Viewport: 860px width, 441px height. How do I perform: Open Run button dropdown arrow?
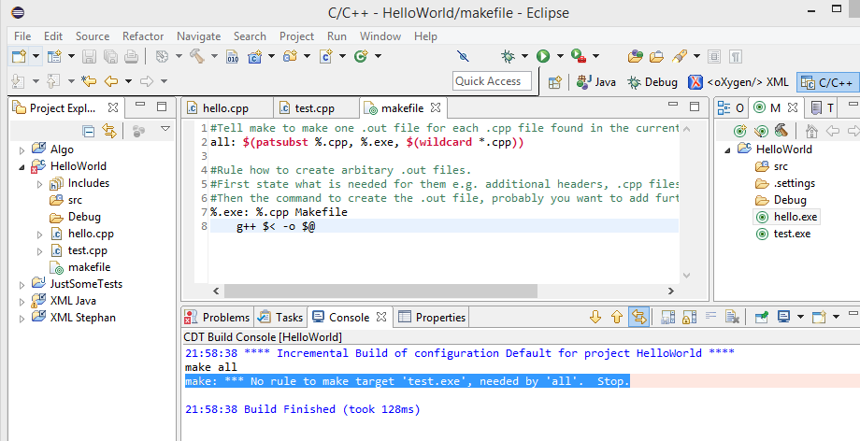(x=560, y=56)
